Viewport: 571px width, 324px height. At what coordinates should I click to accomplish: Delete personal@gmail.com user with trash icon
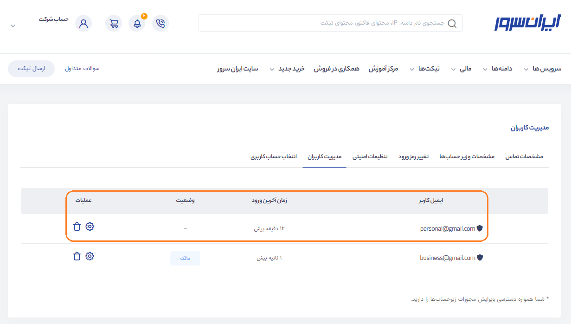click(x=77, y=227)
